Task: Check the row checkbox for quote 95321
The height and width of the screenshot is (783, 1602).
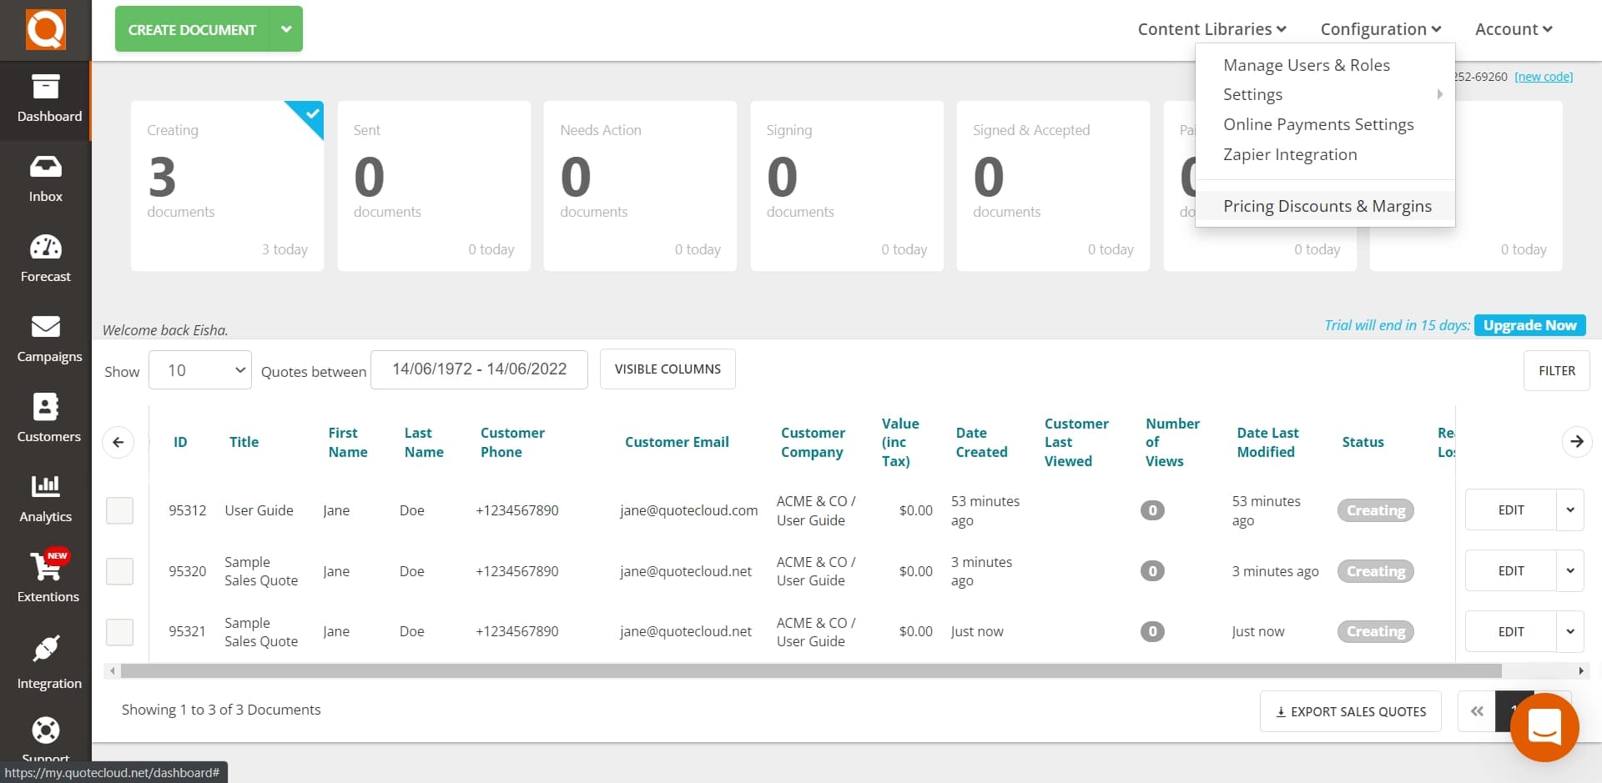Action: click(119, 632)
